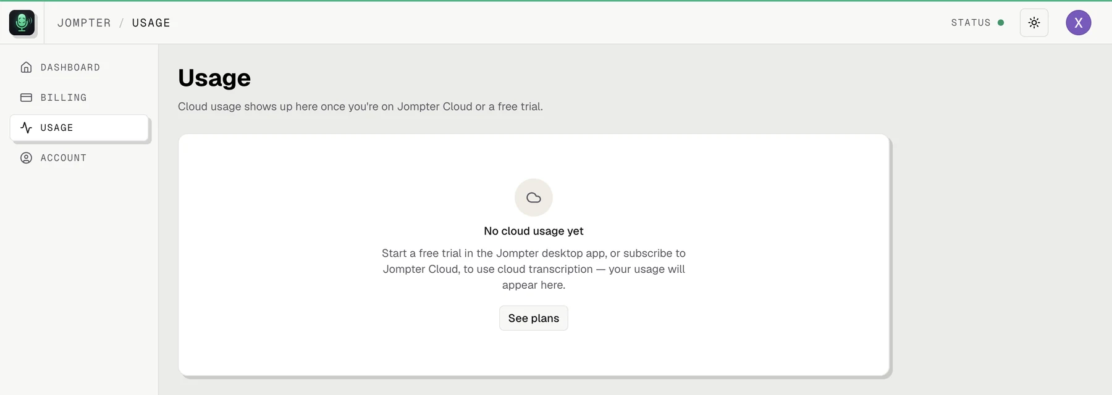This screenshot has width=1112, height=395.
Task: Open the purple X user avatar menu
Action: tap(1079, 23)
